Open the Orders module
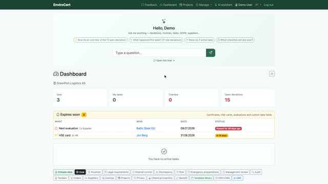Screen dimensions: 328x184 (x=76, y=178)
